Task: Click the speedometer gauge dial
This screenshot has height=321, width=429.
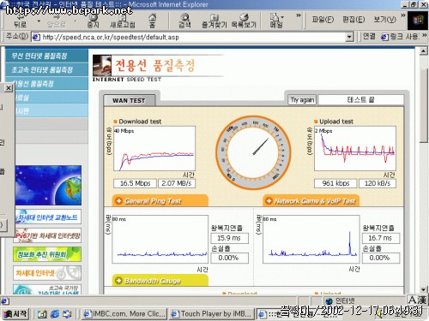Action: point(253,152)
